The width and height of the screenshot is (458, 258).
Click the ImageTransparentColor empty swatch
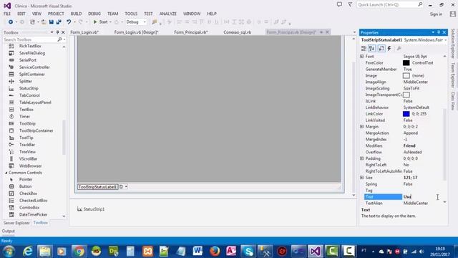(406, 95)
